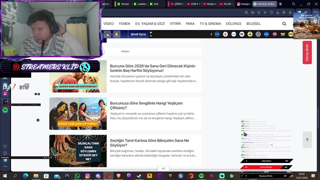Click the Nivea brand logo
This screenshot has height=180, width=320.
217,34
